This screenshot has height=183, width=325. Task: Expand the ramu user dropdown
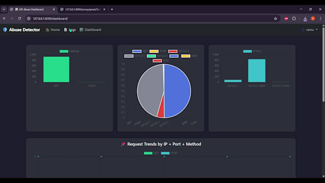[310, 30]
